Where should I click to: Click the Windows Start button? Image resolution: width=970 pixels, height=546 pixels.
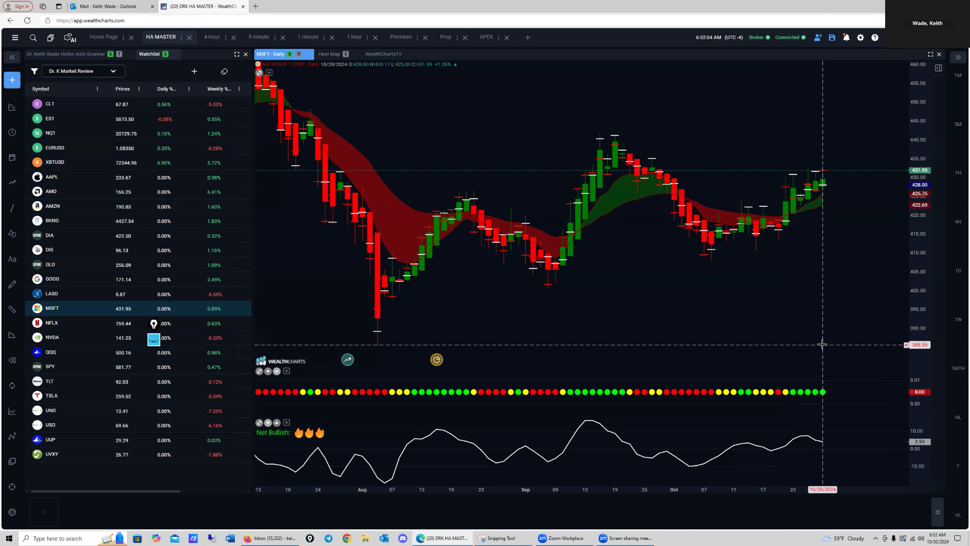tap(9, 538)
